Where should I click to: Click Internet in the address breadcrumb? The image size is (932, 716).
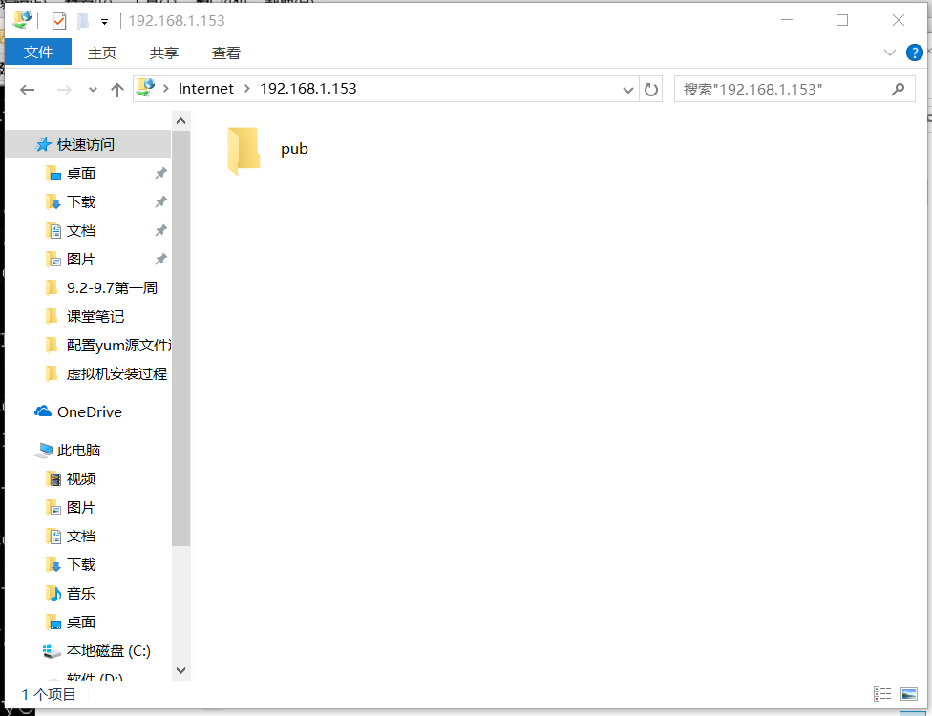(205, 89)
